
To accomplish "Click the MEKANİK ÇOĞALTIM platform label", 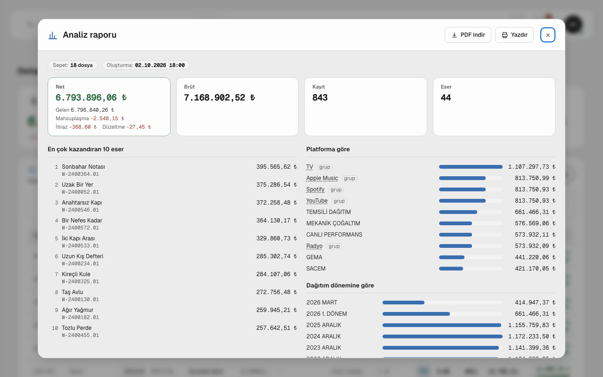I will 333,223.
